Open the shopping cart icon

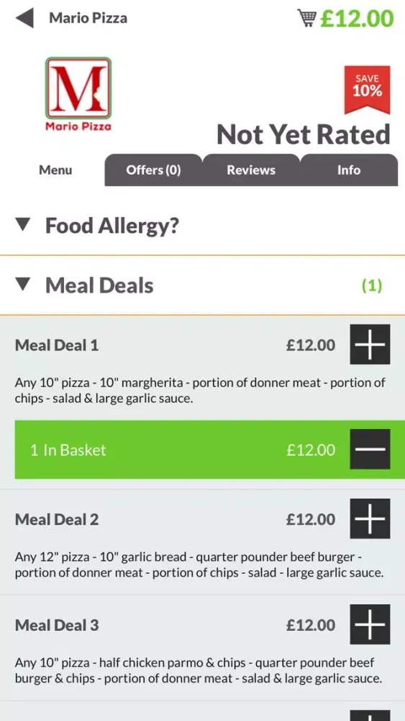click(307, 19)
